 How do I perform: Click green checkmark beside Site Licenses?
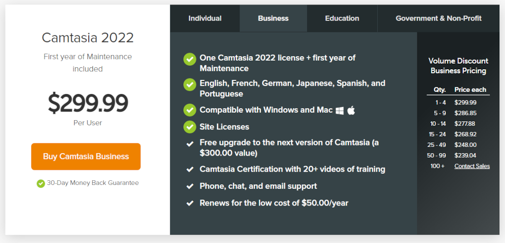[190, 127]
